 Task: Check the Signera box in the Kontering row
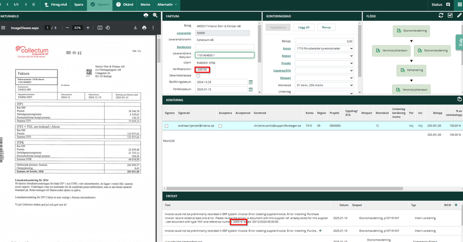click(x=166, y=126)
